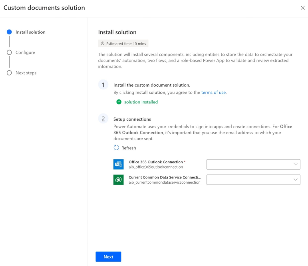
Task: Open the terms of use link
Action: point(213,92)
